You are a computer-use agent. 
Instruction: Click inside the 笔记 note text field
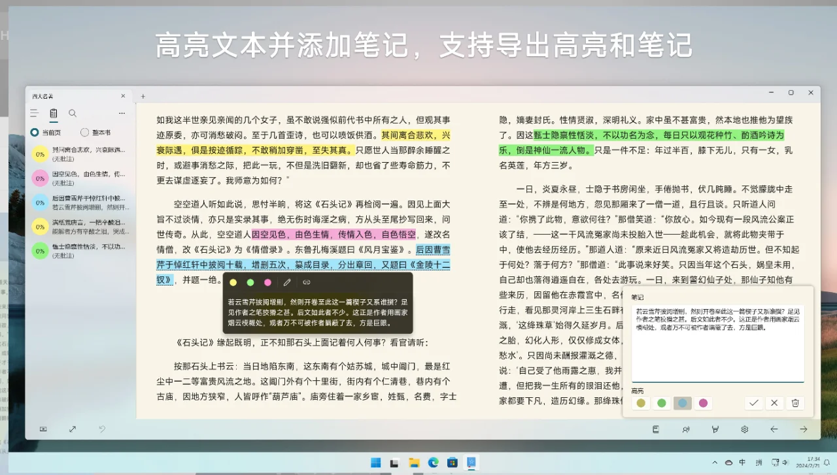pos(718,343)
